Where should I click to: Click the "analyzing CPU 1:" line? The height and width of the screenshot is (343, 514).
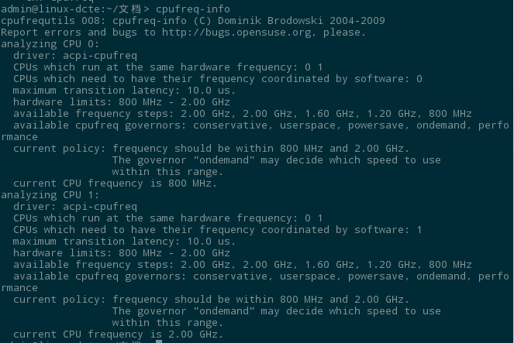pyautogui.click(x=50, y=195)
